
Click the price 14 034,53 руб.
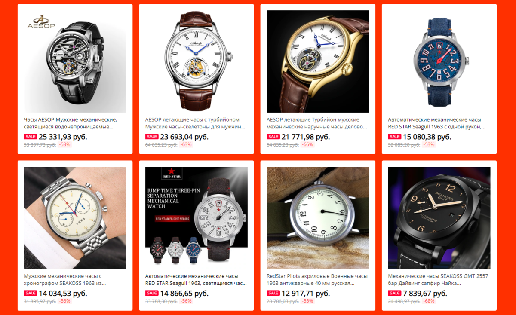click(x=63, y=293)
